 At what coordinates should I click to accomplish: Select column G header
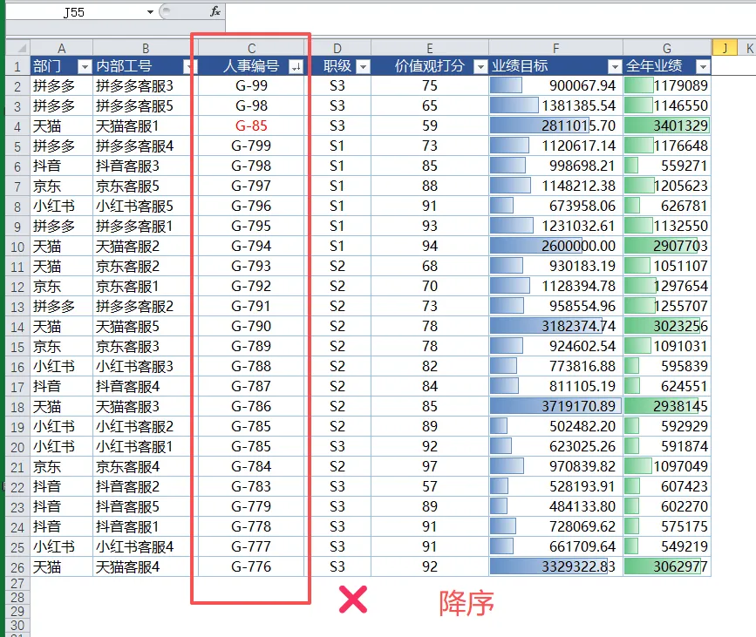667,48
